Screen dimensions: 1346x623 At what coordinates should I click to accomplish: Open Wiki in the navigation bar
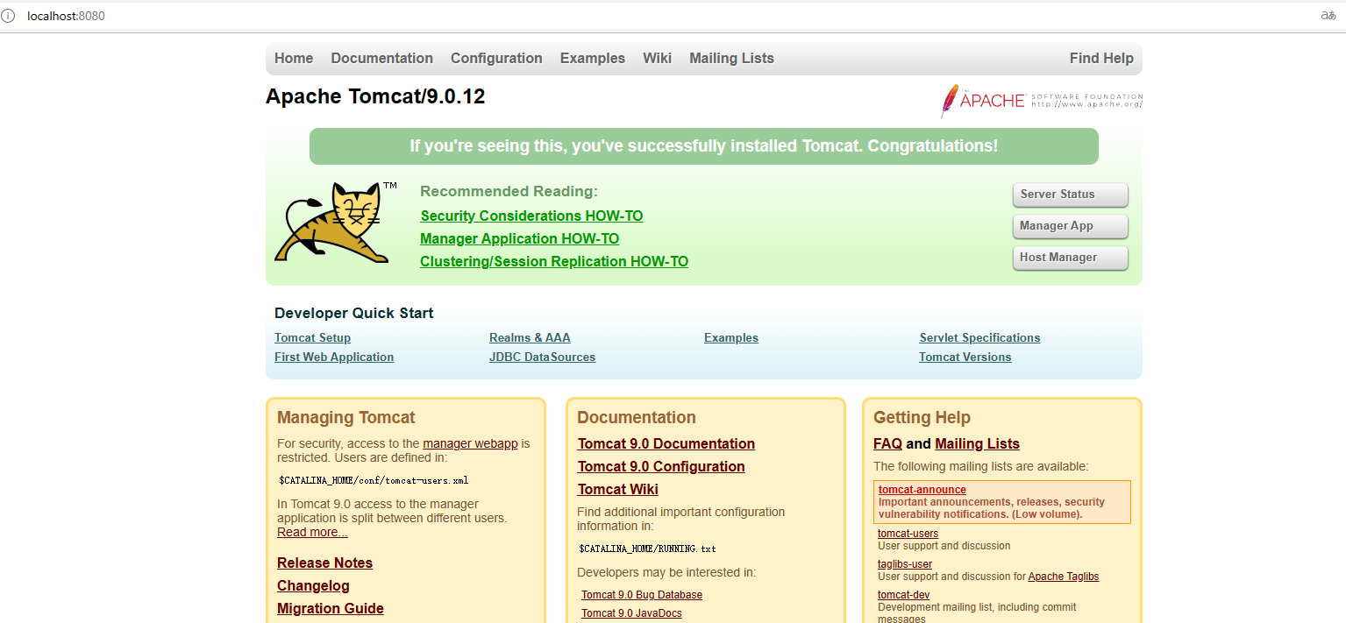[657, 59]
